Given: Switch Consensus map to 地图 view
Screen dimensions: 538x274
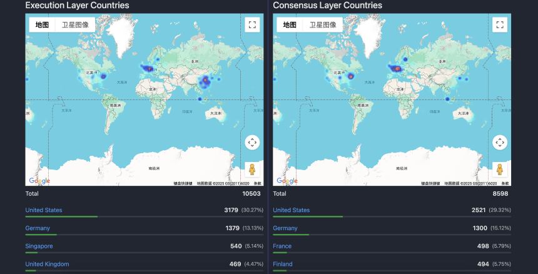Looking at the screenshot, I should point(290,25).
